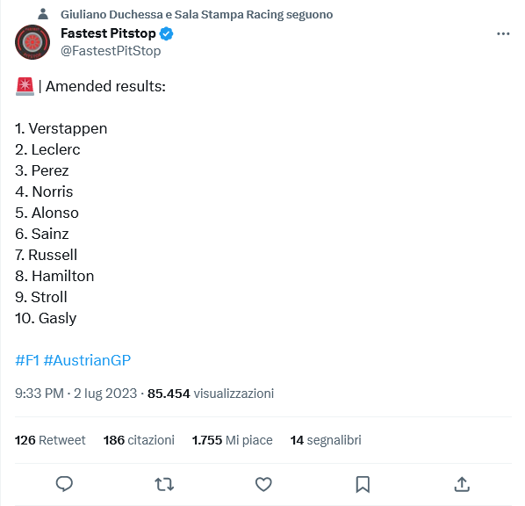Open the #F1 hashtag
525x506 pixels.
click(x=27, y=360)
